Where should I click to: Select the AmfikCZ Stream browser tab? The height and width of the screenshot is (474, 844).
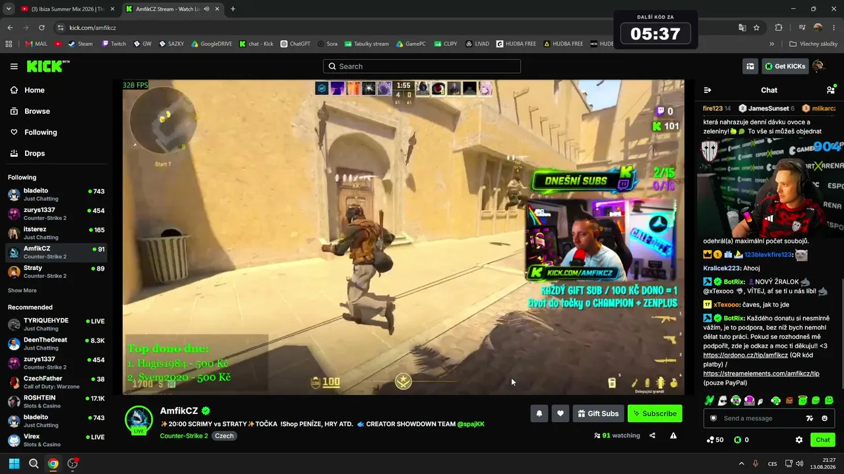[x=173, y=9]
